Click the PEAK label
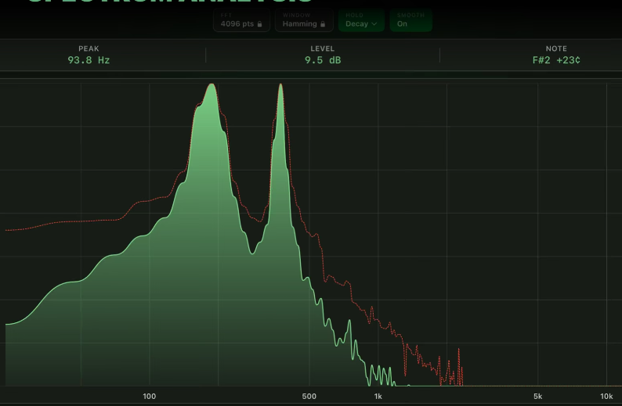This screenshot has height=406, width=622. pos(89,49)
